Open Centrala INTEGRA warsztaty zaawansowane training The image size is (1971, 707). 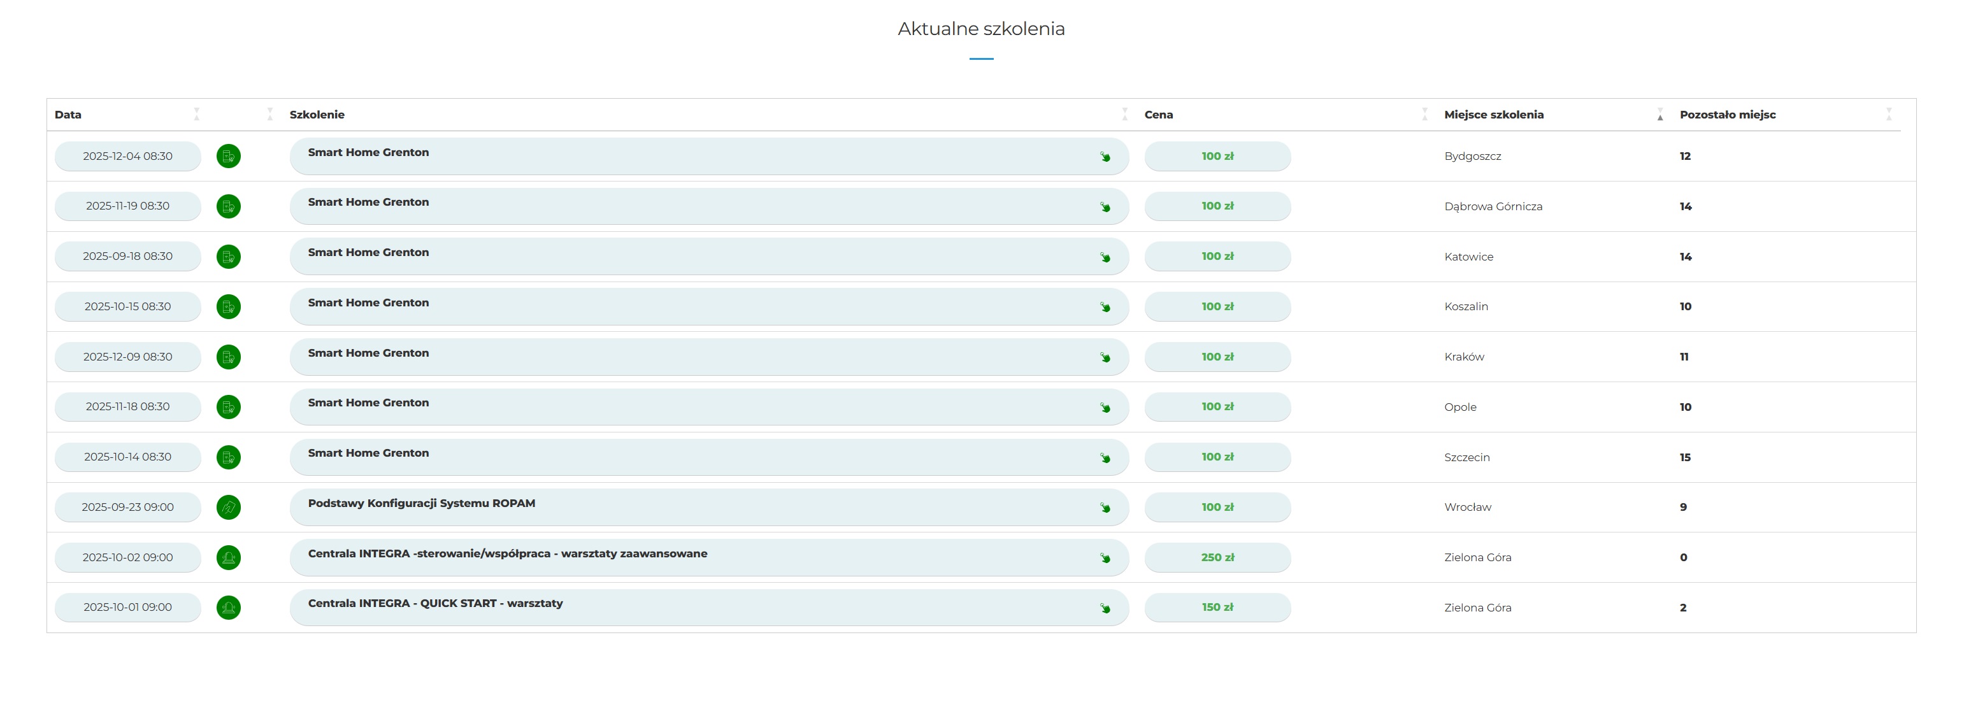(709, 558)
